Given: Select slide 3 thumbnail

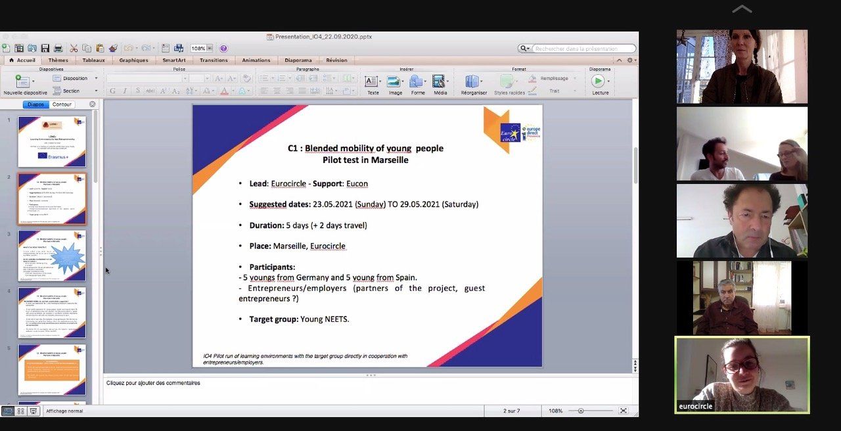Looking at the screenshot, I should point(52,256).
